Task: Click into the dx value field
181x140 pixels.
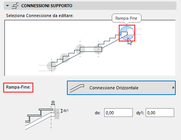Action: tap(118, 112)
